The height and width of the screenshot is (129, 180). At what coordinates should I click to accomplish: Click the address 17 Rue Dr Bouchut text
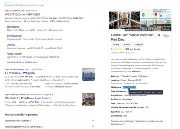click(x=134, y=76)
